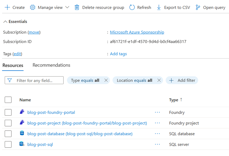
Task: Open the more options ellipsis for blog-post-database
Action: tap(157, 134)
